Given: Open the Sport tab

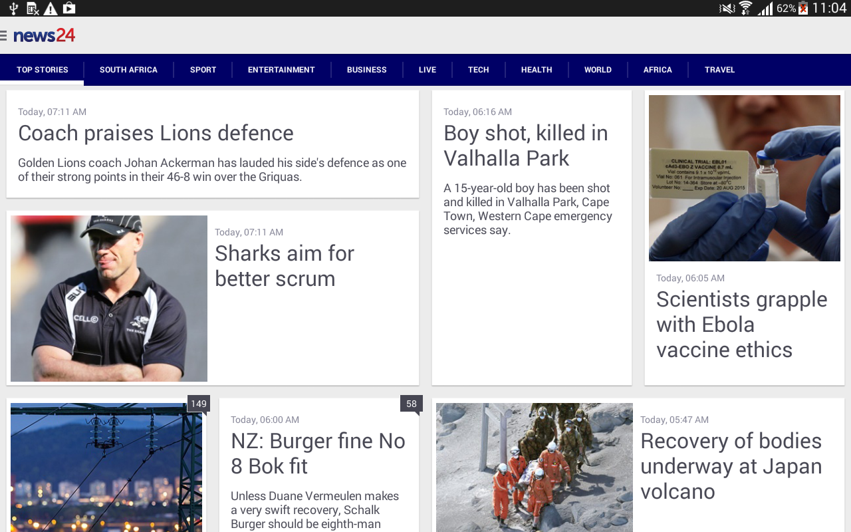Looking at the screenshot, I should [x=203, y=70].
